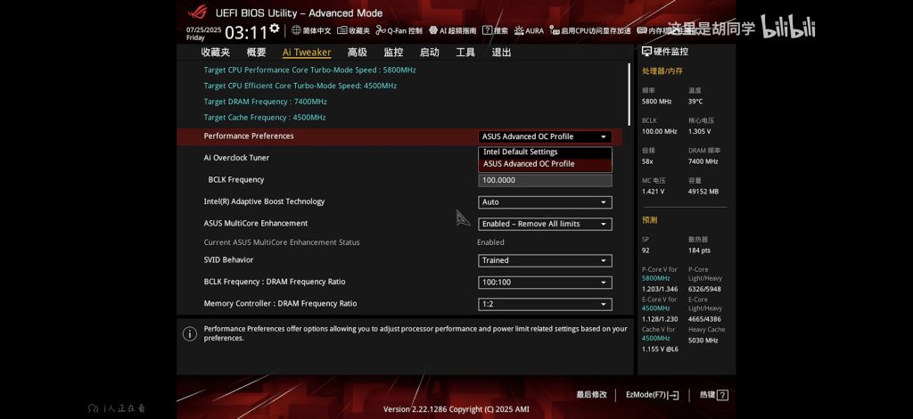This screenshot has width=913, height=419.
Task: Click the 预测 section heading
Action: pyautogui.click(x=650, y=220)
